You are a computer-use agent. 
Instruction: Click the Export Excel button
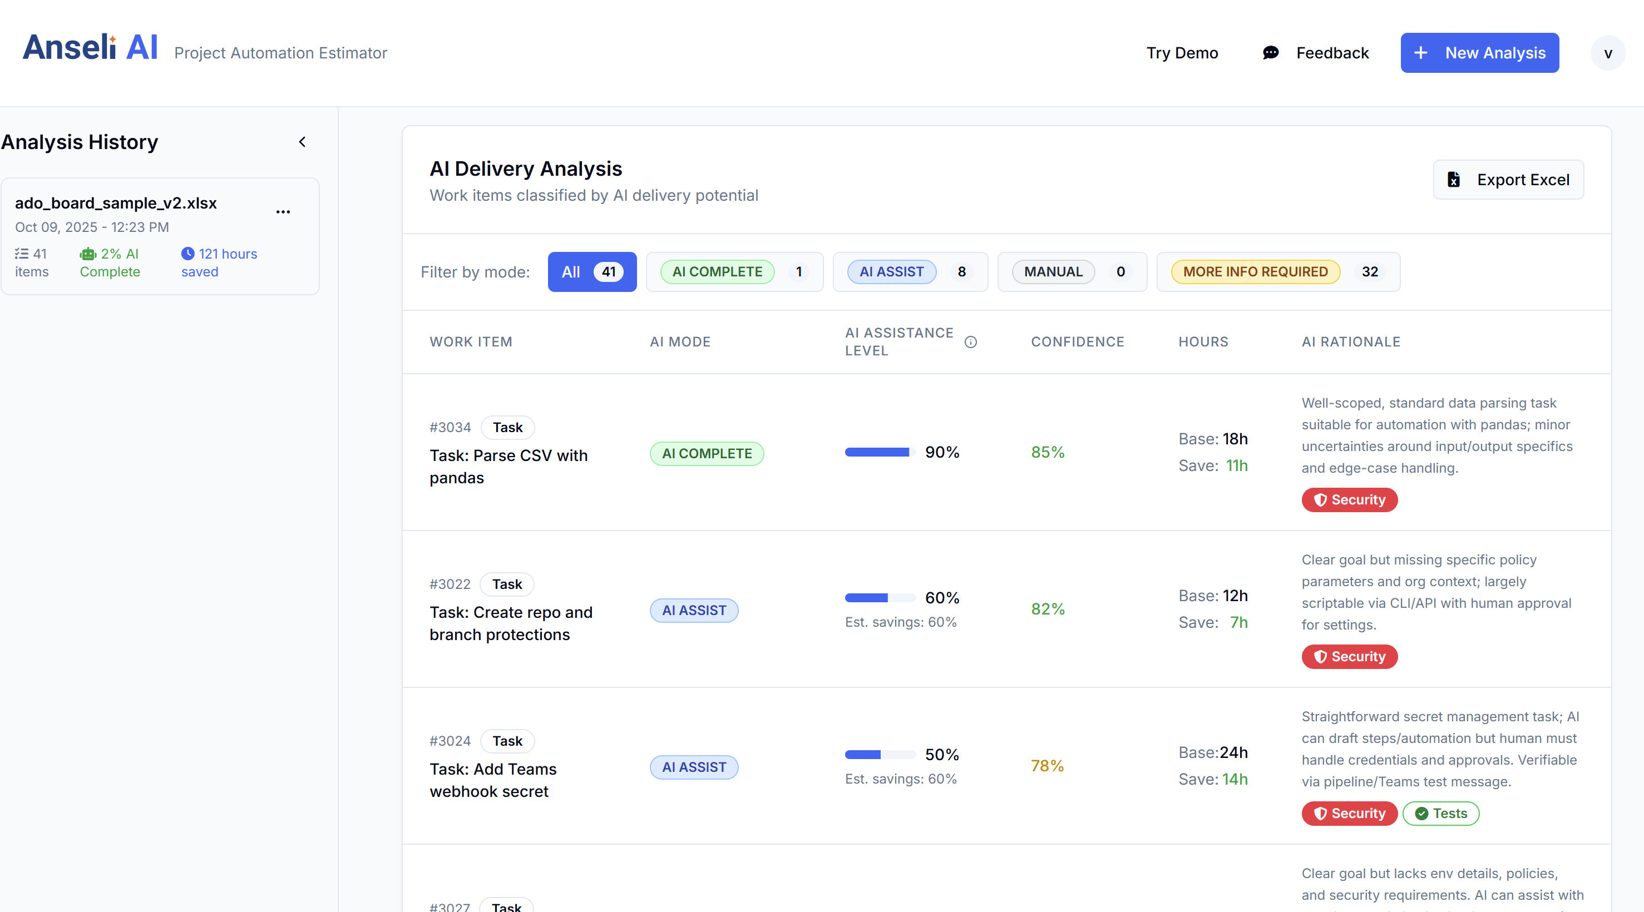1508,180
